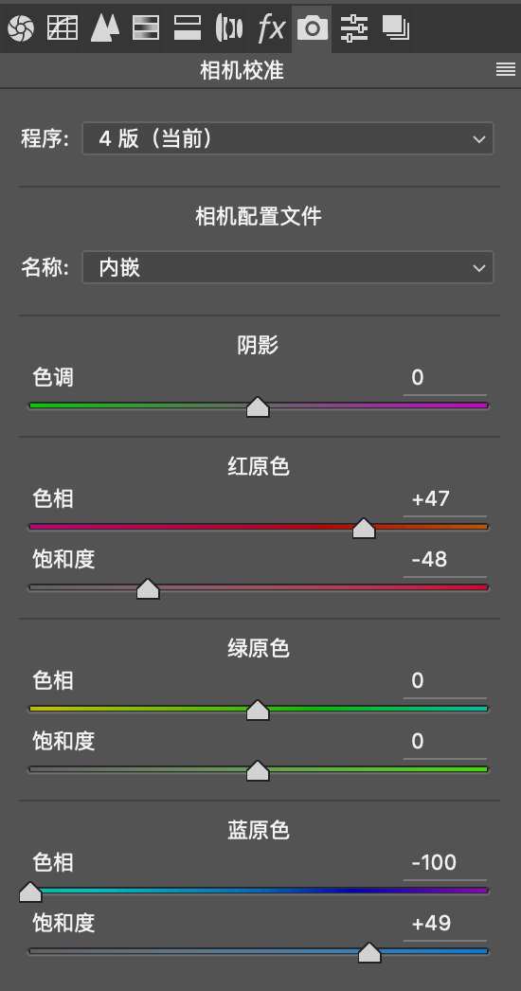Screen dimensions: 521x991
Task: Select the HSL/Grayscale panel icon
Action: (x=146, y=28)
